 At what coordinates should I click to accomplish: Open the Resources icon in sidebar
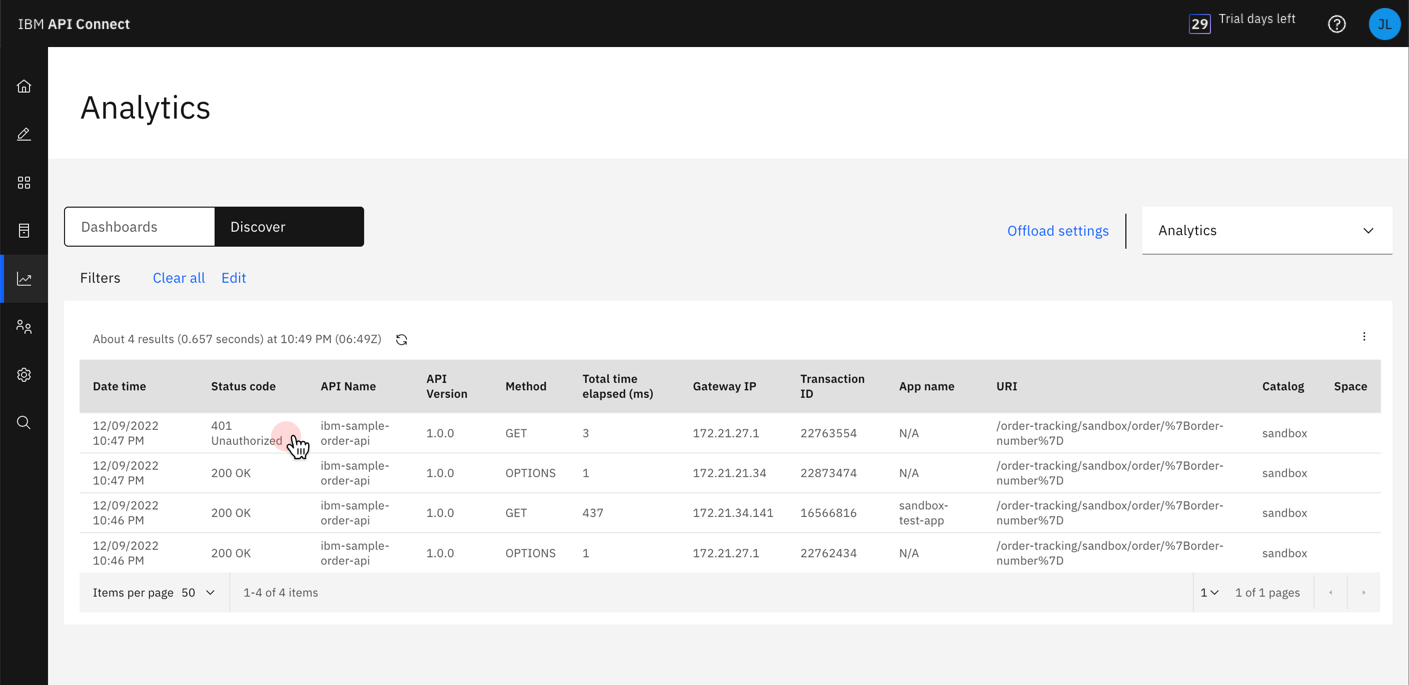coord(24,230)
